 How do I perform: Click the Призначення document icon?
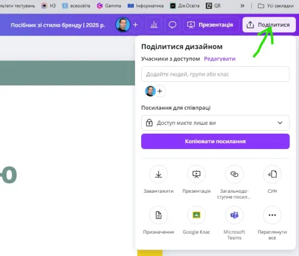pyautogui.click(x=158, y=215)
